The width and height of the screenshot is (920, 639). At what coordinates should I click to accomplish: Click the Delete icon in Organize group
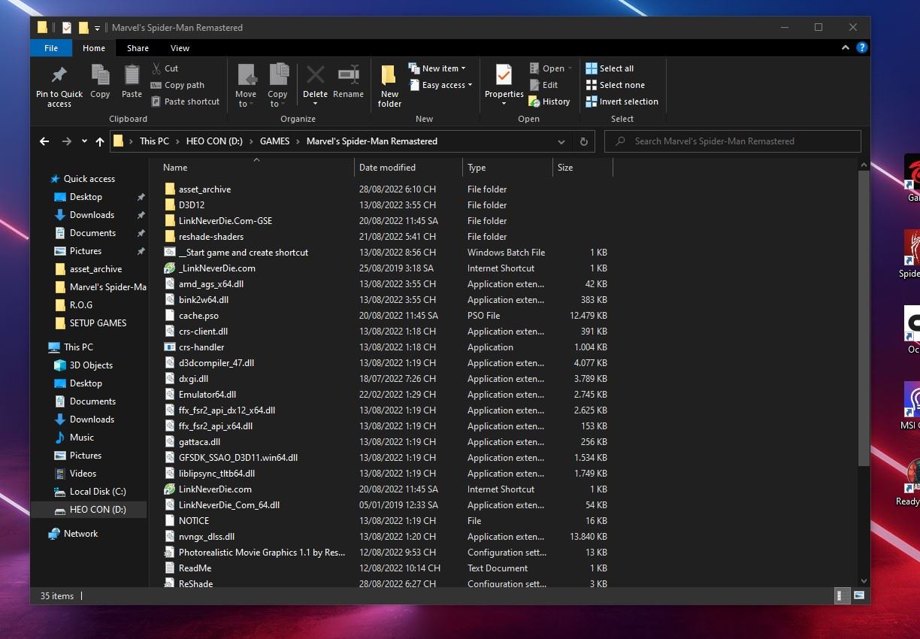[315, 76]
